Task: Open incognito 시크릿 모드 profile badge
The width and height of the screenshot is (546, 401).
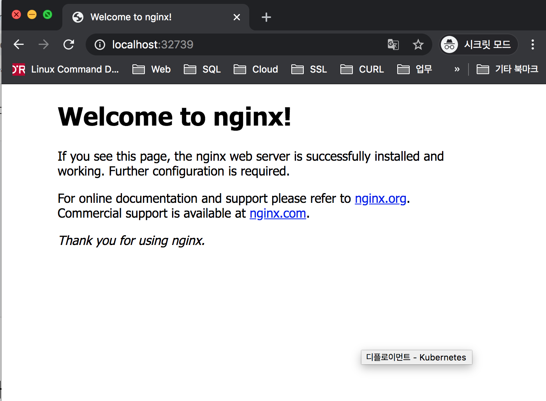Action: [479, 44]
